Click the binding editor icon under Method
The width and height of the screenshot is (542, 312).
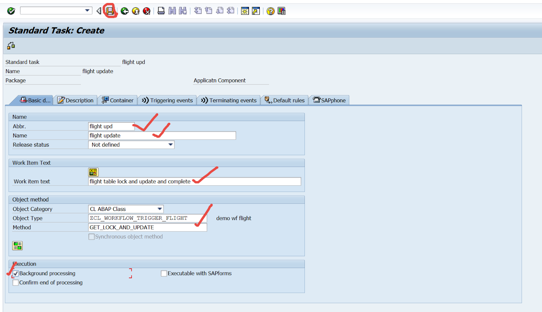point(17,246)
